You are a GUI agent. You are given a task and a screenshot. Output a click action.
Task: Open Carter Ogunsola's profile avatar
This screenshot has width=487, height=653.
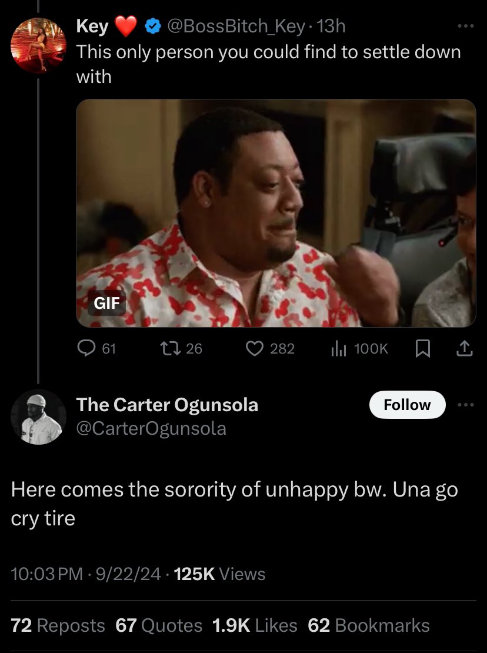tap(39, 417)
